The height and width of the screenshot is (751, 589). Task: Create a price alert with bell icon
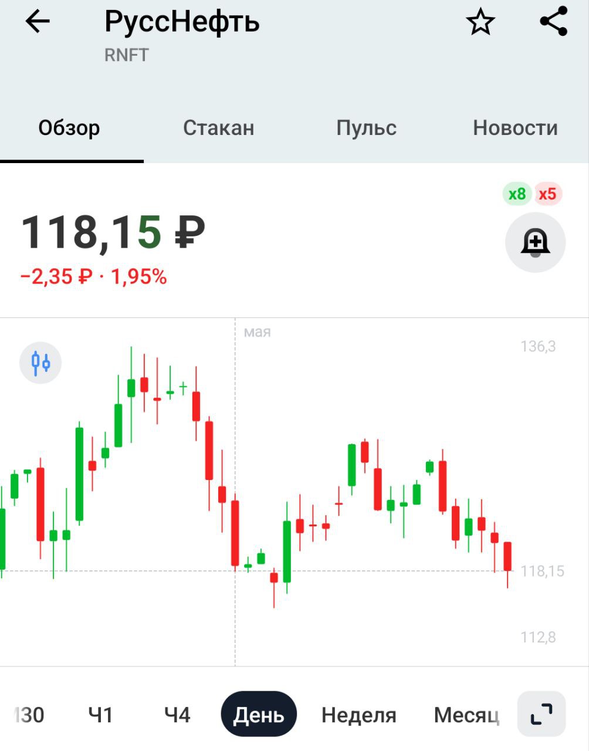535,242
